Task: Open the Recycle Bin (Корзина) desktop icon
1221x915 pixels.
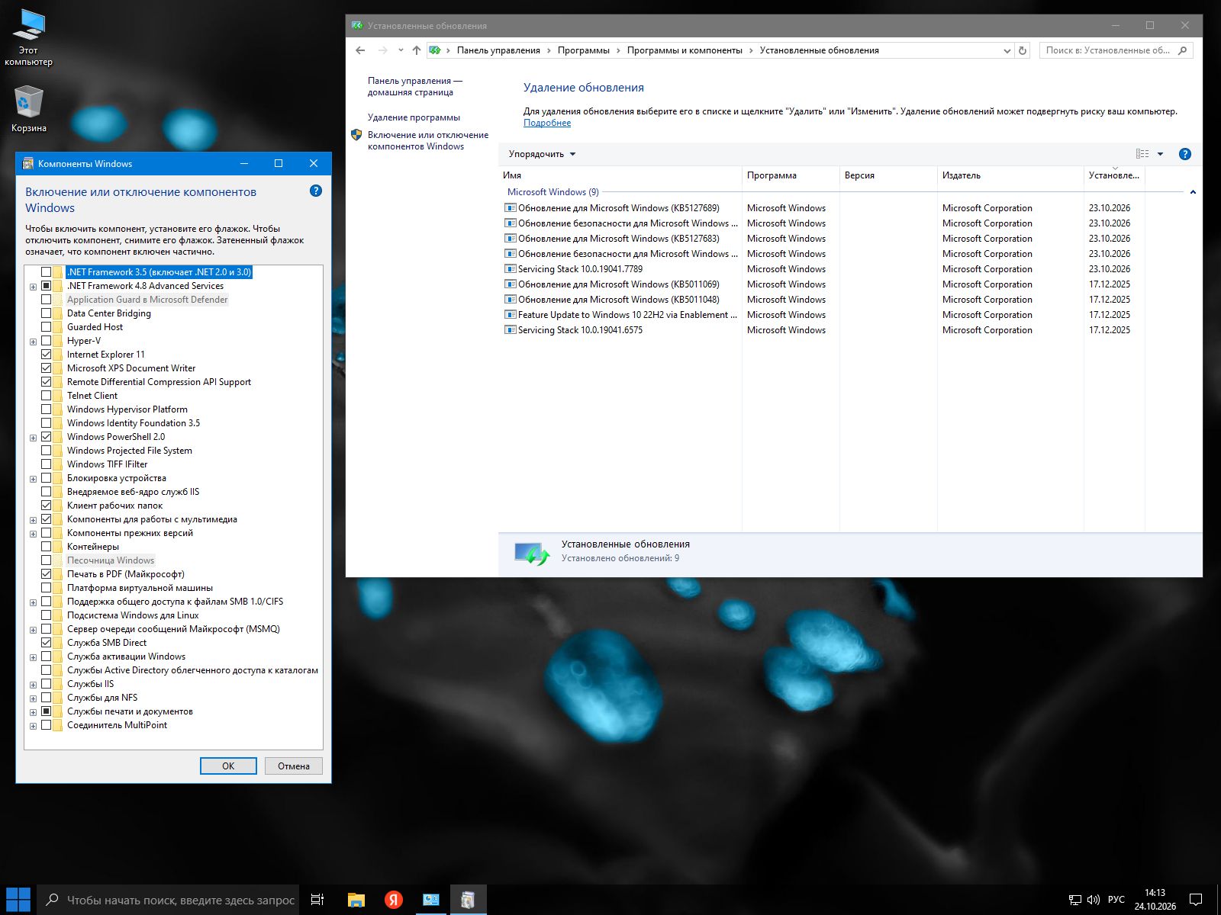Action: pyautogui.click(x=29, y=109)
